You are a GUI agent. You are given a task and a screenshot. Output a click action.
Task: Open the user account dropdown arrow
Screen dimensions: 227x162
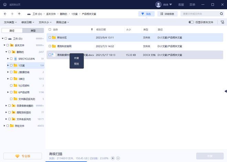coord(171,4)
